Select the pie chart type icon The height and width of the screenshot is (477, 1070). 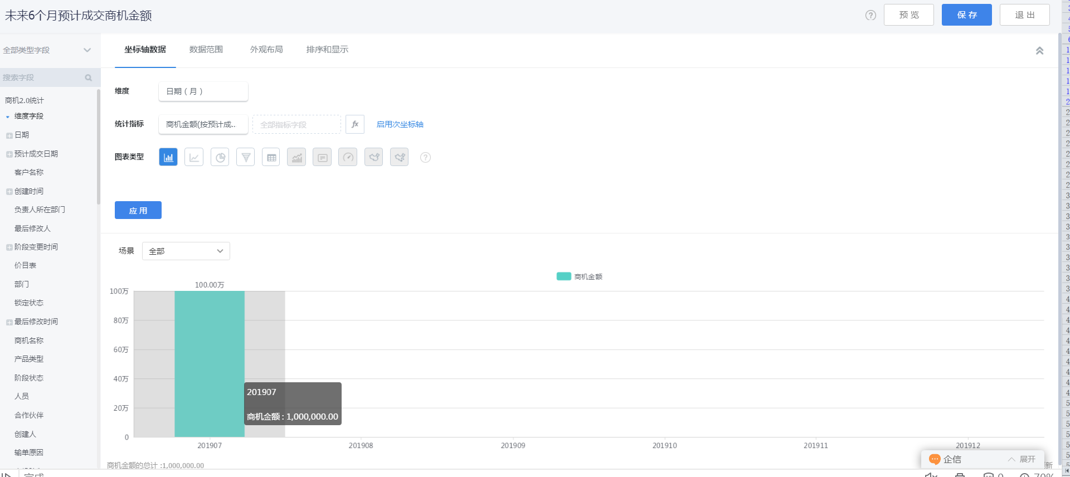[x=220, y=157]
